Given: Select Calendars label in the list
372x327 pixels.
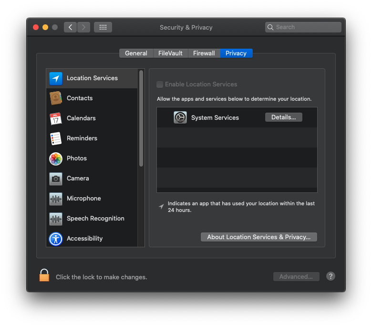Looking at the screenshot, I should 81,118.
